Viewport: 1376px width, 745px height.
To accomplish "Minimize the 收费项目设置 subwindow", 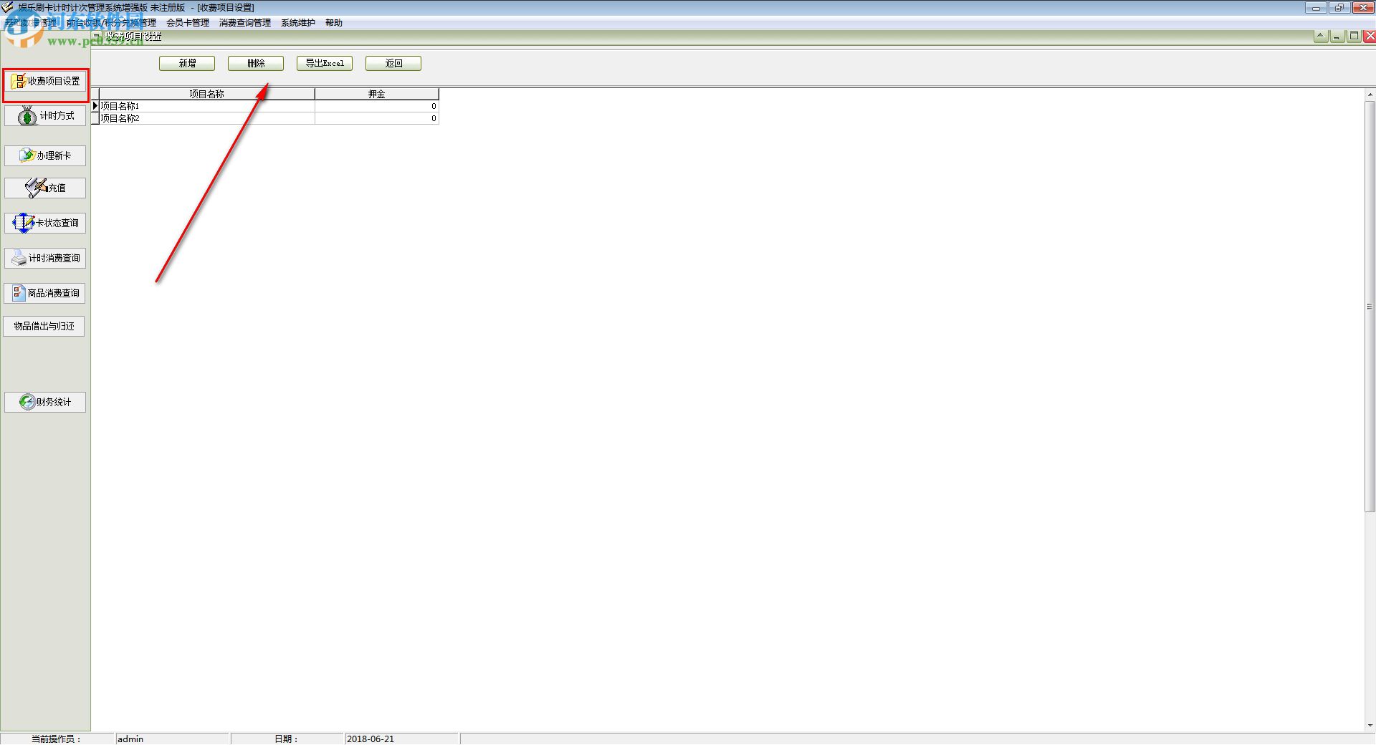I will 1337,36.
